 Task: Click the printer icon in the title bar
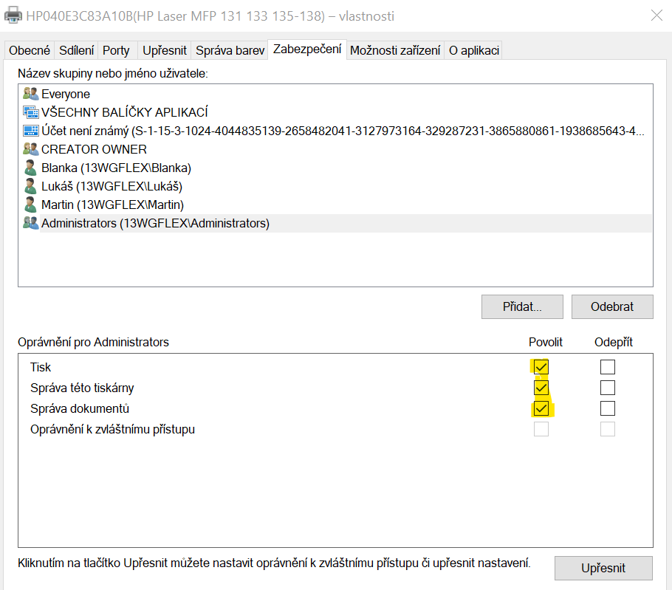[13, 15]
